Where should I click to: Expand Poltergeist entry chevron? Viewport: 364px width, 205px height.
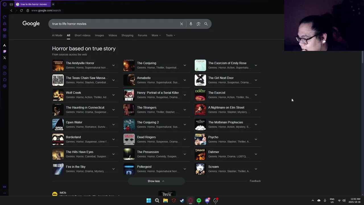tap(185, 169)
